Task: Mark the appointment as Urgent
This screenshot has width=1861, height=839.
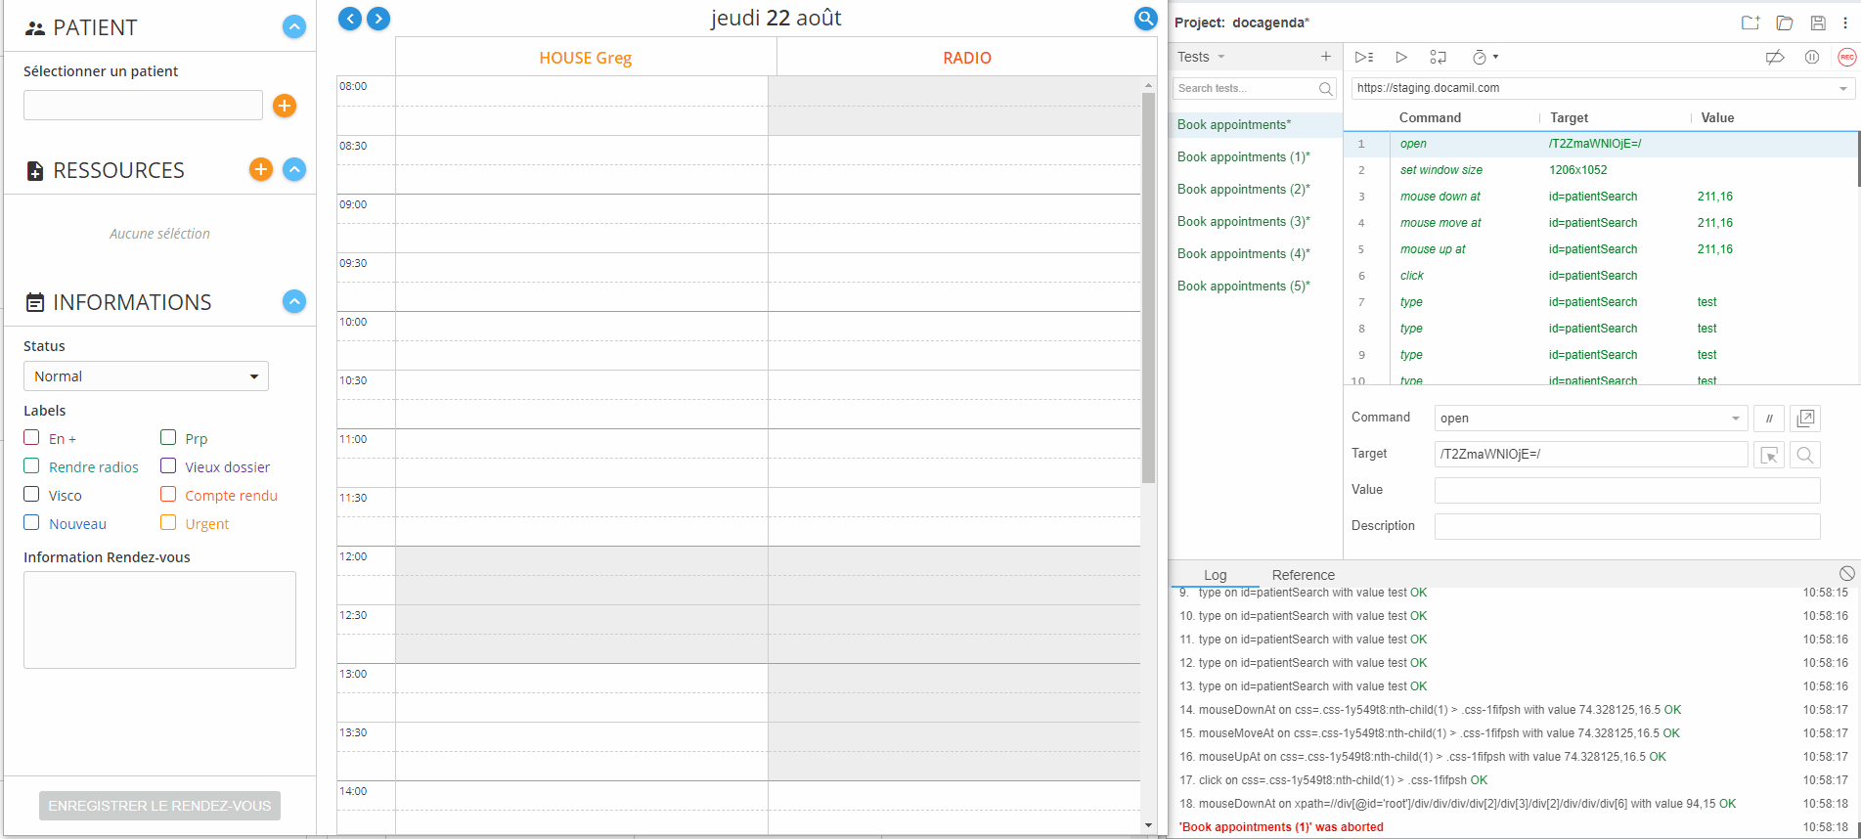Action: (x=168, y=522)
